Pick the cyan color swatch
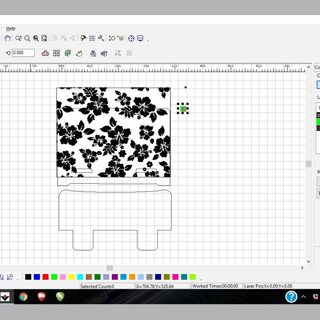Viewport: 320px width, 320px height. pos(80,277)
